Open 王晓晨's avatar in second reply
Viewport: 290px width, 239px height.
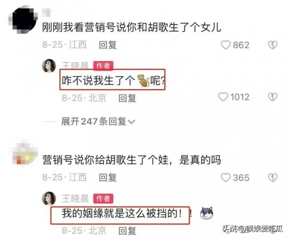(49, 199)
